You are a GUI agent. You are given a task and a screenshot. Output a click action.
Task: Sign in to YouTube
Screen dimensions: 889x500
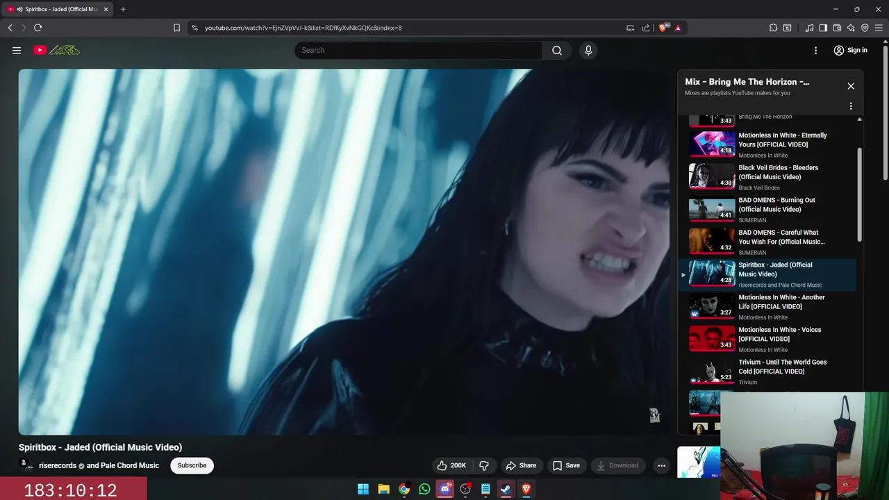tap(850, 50)
